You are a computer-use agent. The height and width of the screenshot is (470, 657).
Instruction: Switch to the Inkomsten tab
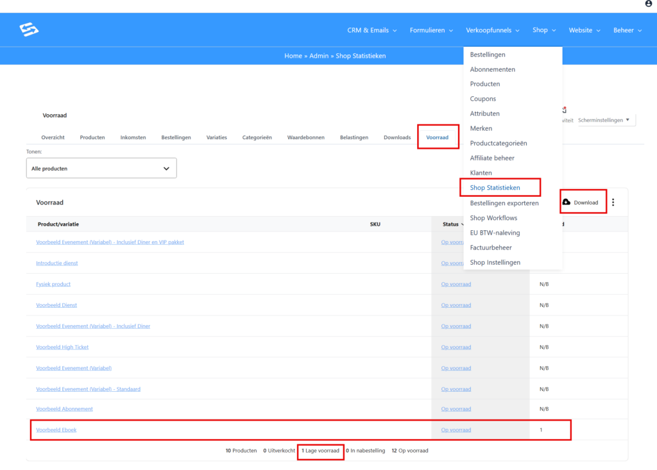pyautogui.click(x=133, y=137)
